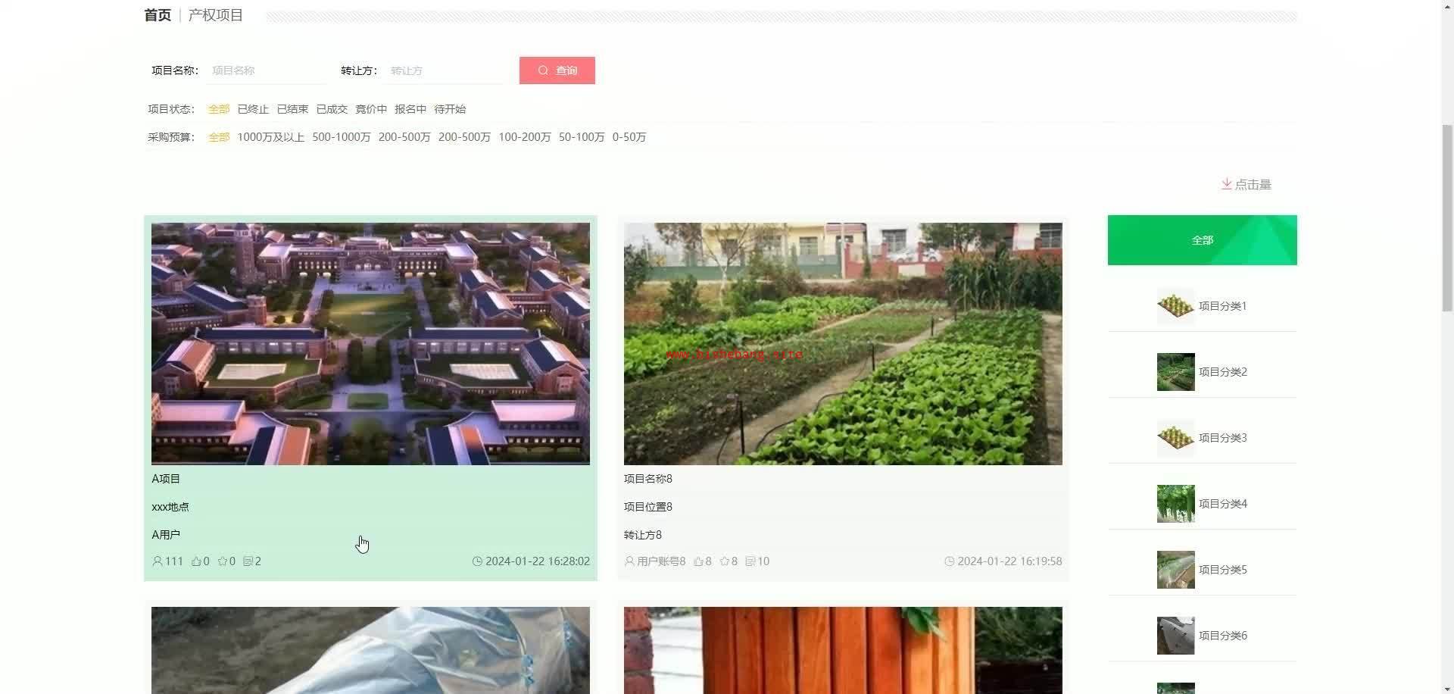Viewport: 1454px width, 694px height.
Task: Filter budget by 500-1000万
Action: 342,137
